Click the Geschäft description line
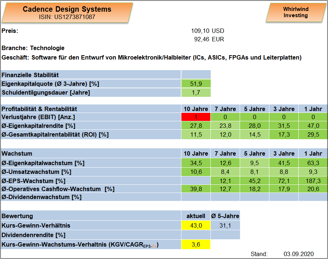 click(152, 57)
